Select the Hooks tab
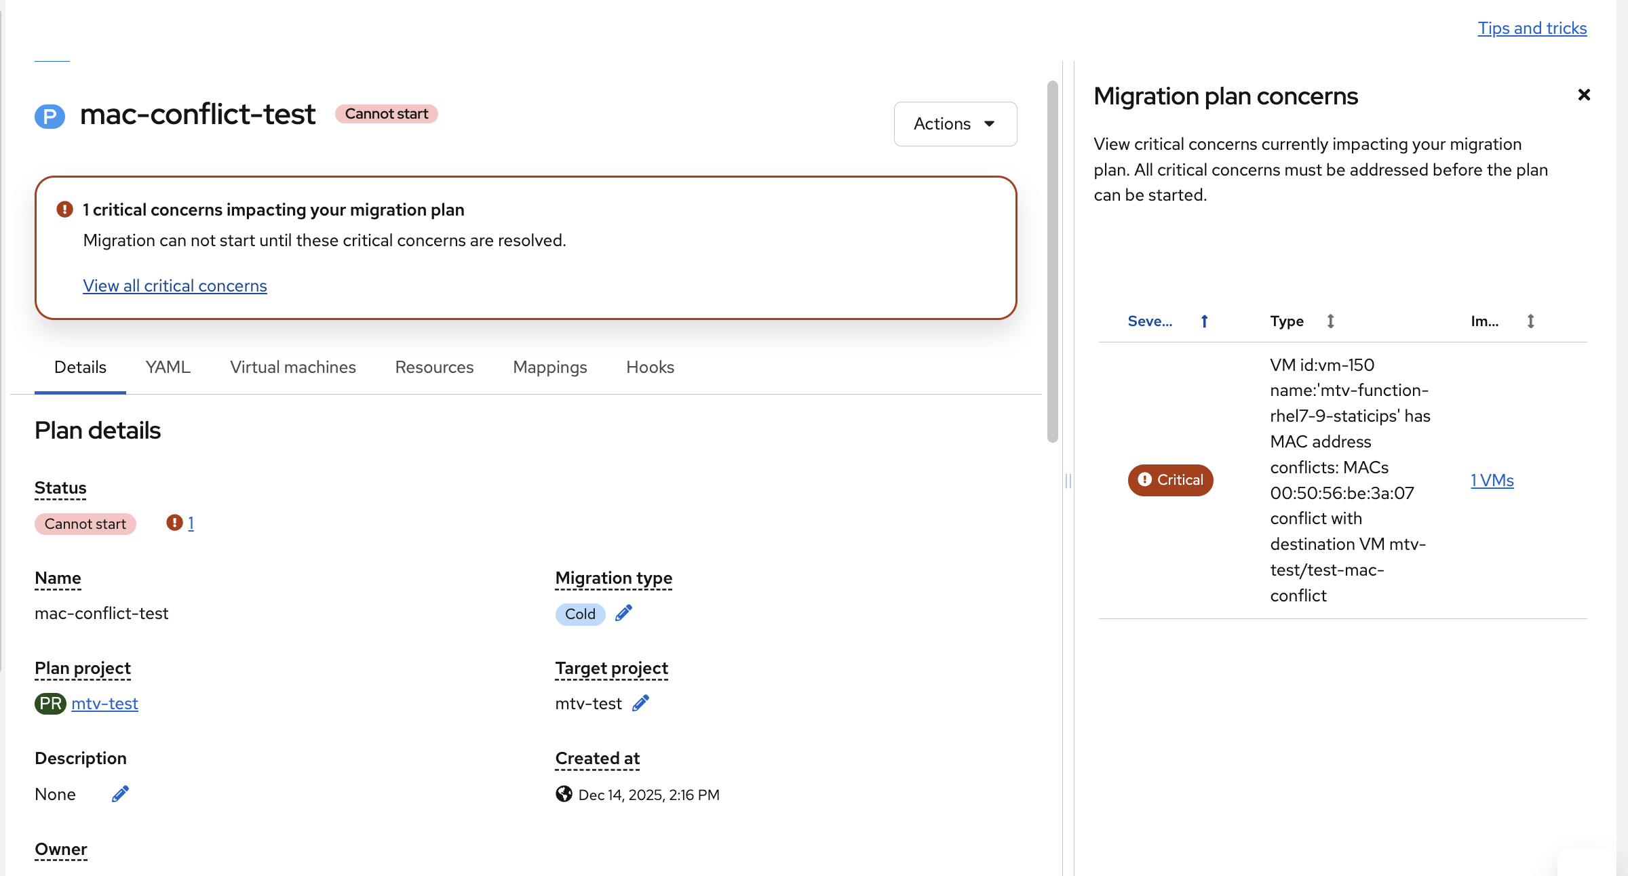 tap(650, 367)
